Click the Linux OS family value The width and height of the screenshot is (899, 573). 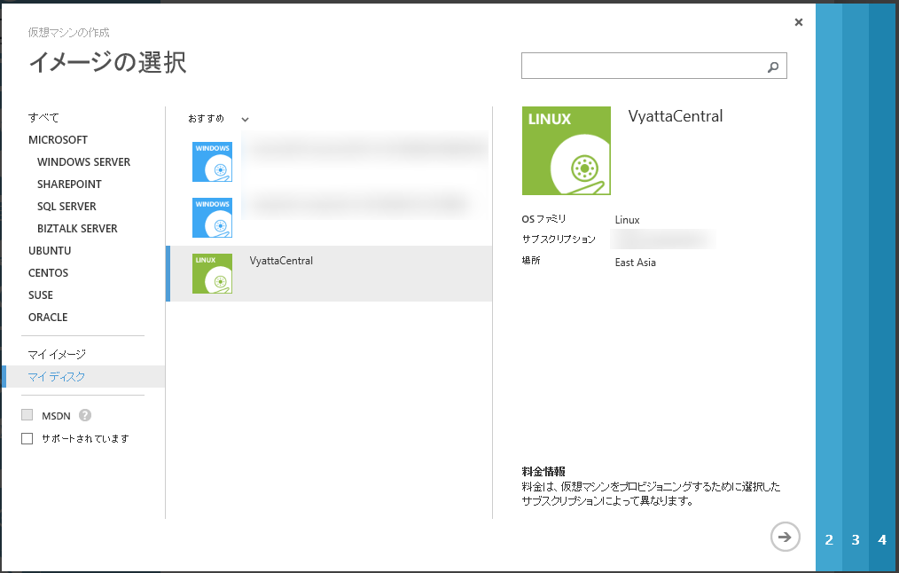point(627,220)
